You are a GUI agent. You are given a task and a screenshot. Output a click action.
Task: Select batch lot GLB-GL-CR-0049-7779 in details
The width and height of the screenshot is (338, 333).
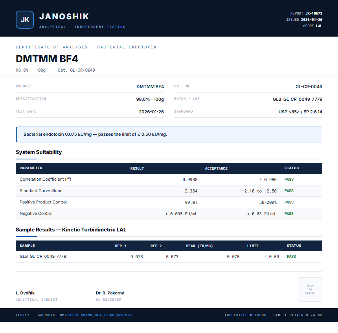click(298, 99)
